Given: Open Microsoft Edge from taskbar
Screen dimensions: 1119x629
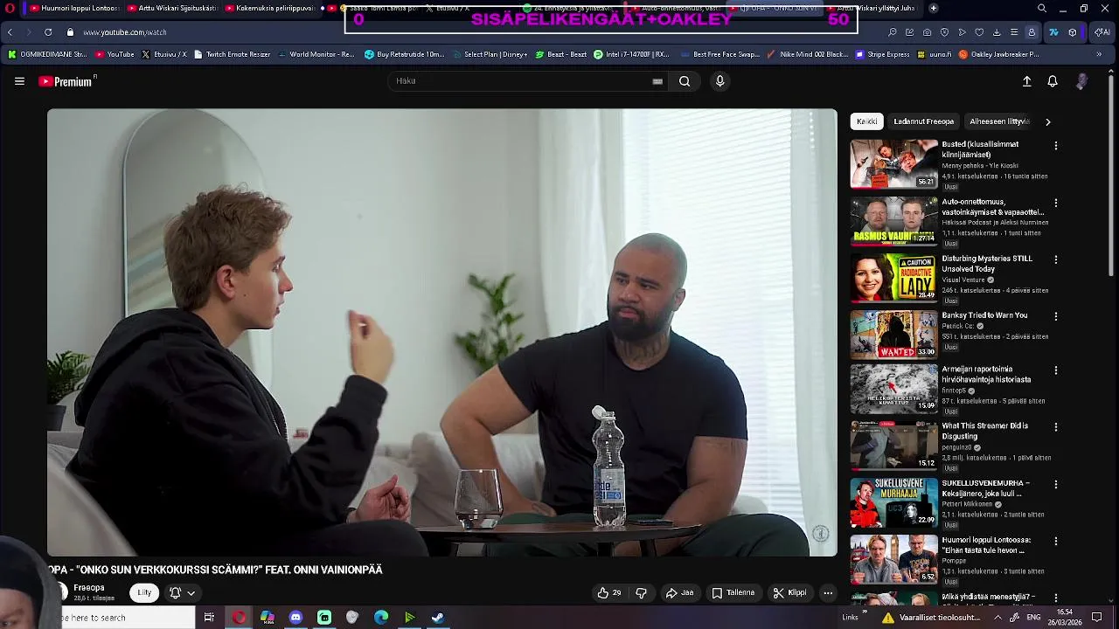Looking at the screenshot, I should 381,618.
